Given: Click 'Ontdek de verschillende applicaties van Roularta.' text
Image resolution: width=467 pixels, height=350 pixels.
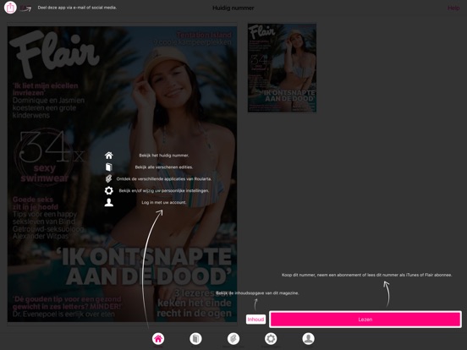Looking at the screenshot, I should (x=164, y=179).
